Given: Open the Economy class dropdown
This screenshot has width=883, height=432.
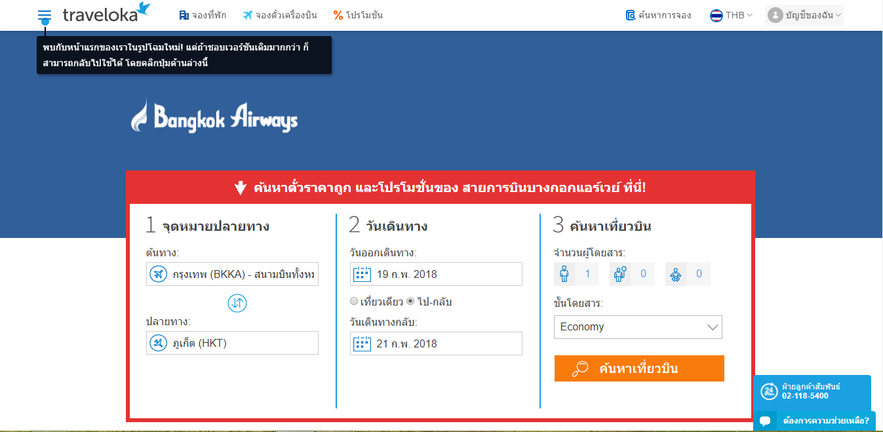Looking at the screenshot, I should pyautogui.click(x=638, y=327).
